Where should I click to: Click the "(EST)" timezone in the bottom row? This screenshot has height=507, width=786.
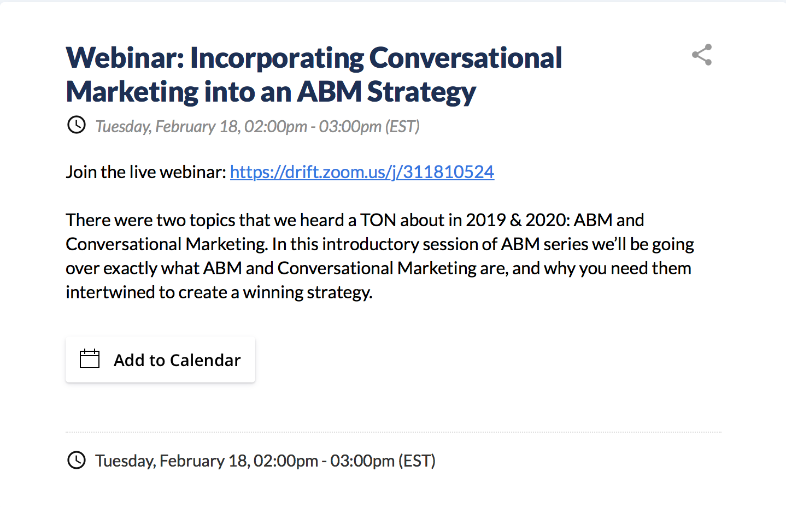tap(417, 461)
